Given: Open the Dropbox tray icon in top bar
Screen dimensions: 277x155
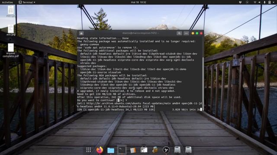Looking at the screenshot, I should 240,2.
